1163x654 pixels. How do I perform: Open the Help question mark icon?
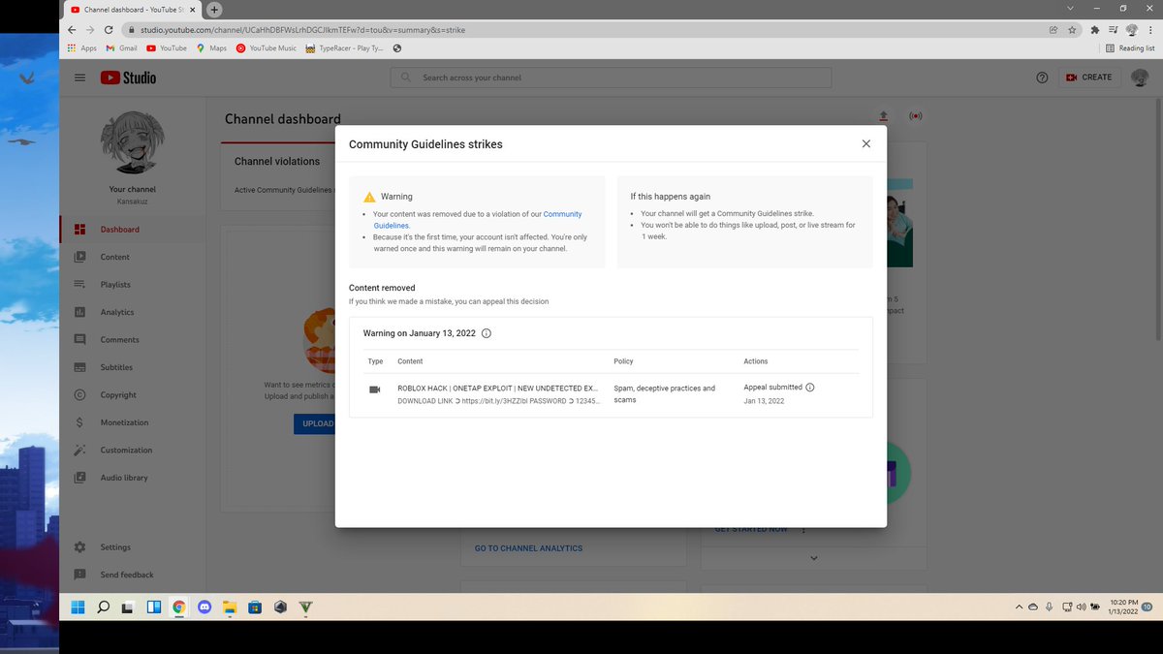(x=1042, y=78)
